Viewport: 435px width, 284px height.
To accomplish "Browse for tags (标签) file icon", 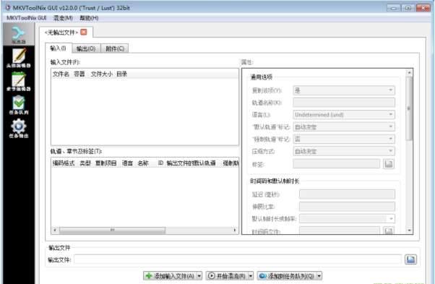I will coord(389,163).
